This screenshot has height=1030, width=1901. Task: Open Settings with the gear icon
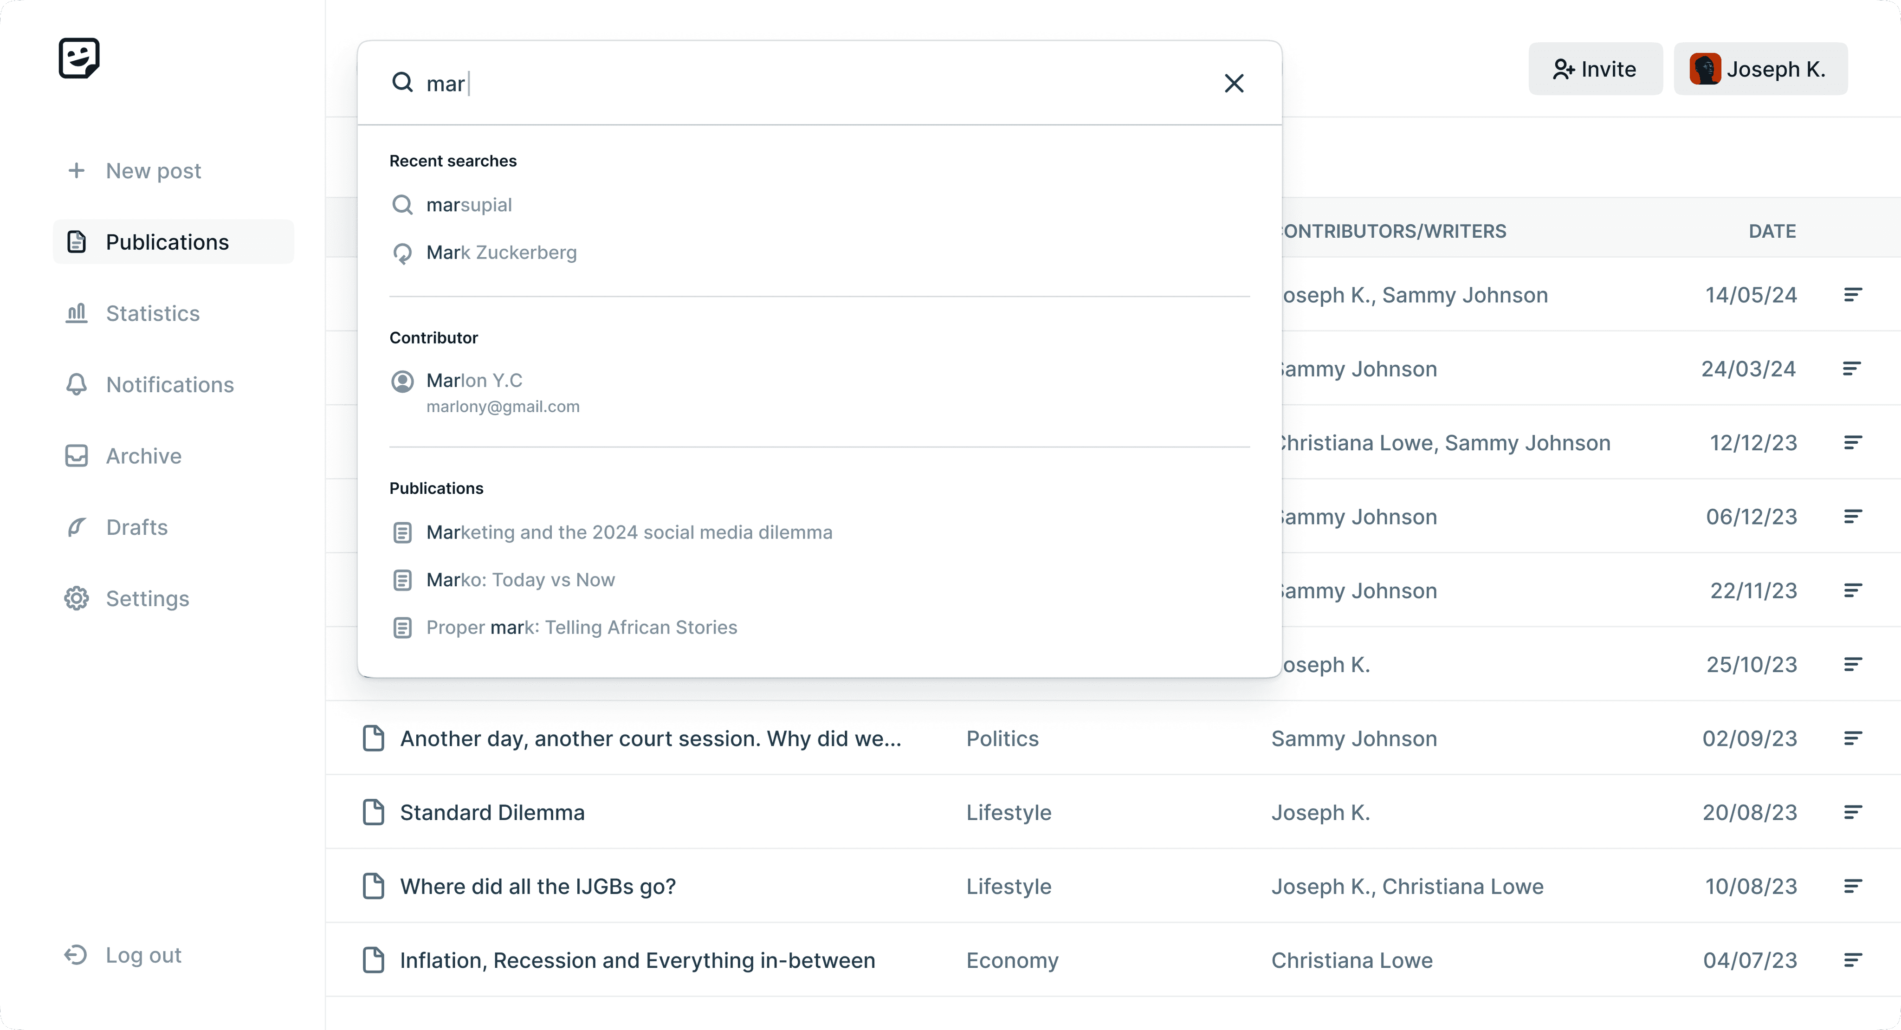[148, 598]
